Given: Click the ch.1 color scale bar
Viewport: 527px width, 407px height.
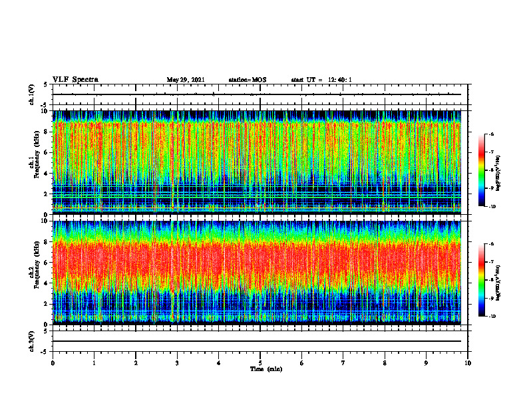Looking at the screenshot, I should (x=481, y=170).
